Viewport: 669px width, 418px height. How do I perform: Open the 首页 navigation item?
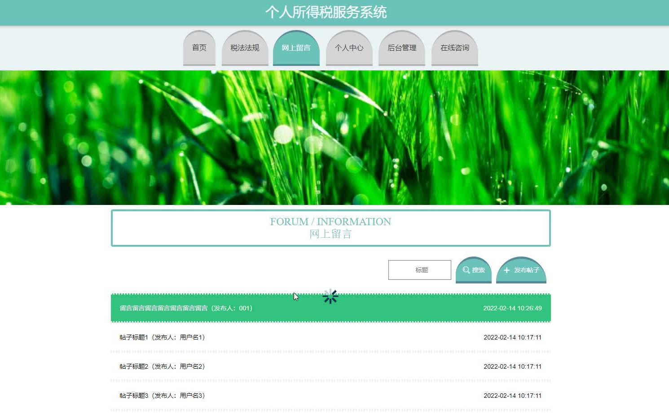click(x=199, y=47)
